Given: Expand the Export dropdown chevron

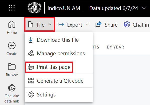Looking at the screenshot, I should [x=87, y=25].
